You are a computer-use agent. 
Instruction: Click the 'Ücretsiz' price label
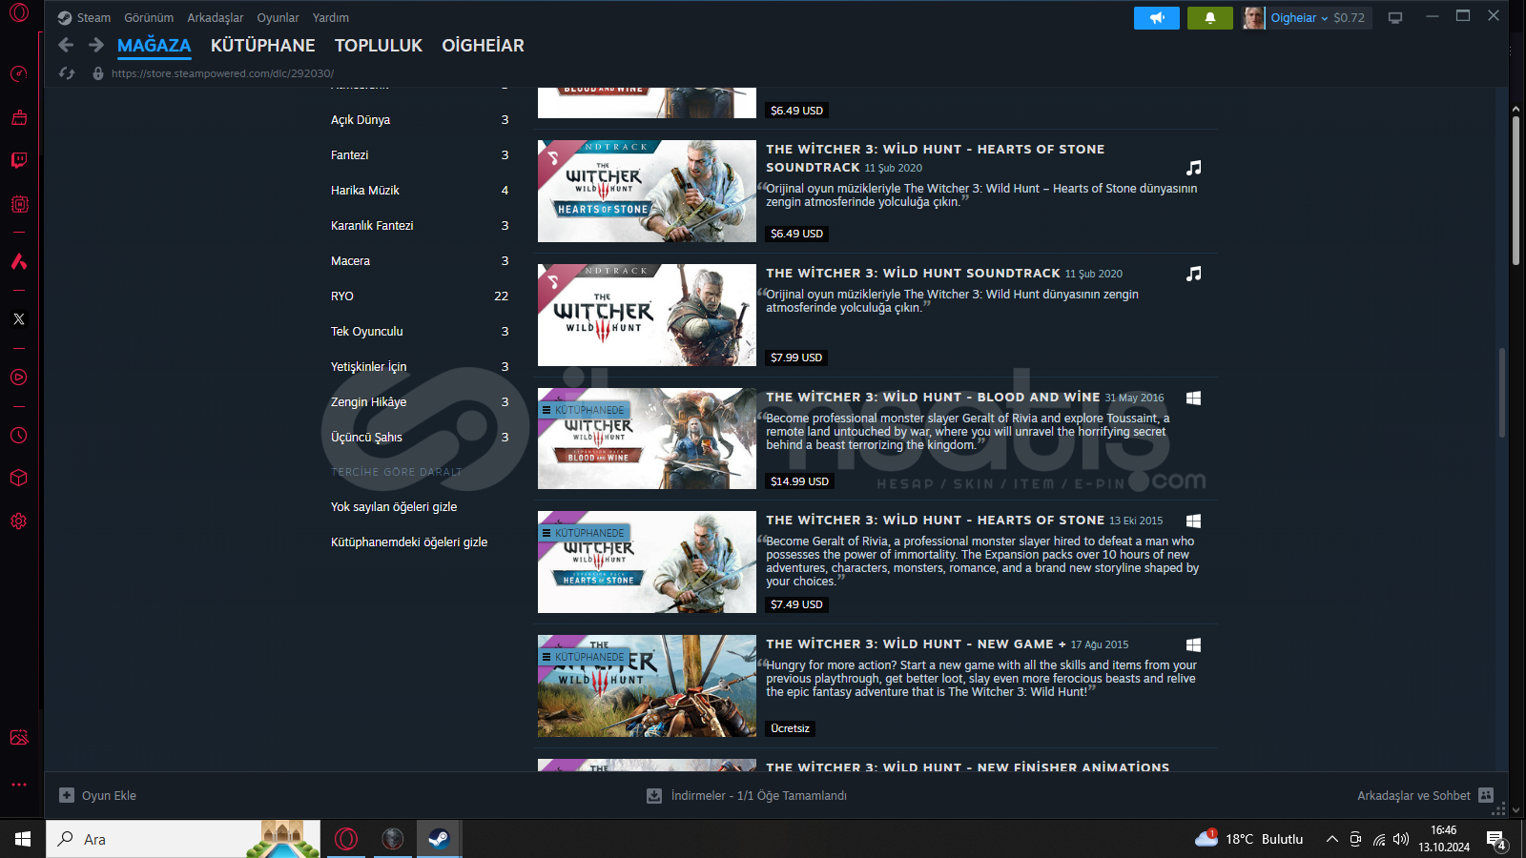(x=791, y=728)
